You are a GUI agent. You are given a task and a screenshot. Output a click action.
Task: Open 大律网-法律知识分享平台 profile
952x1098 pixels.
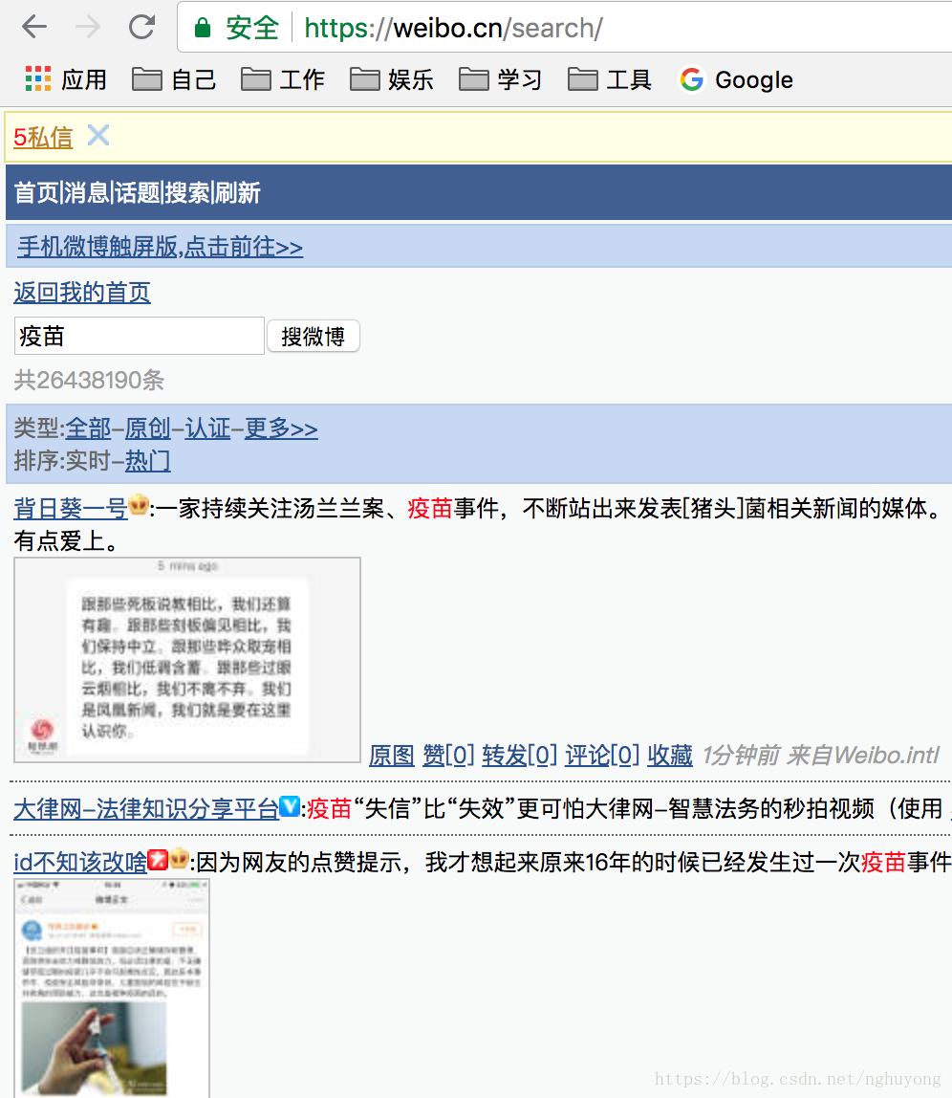[x=146, y=808]
